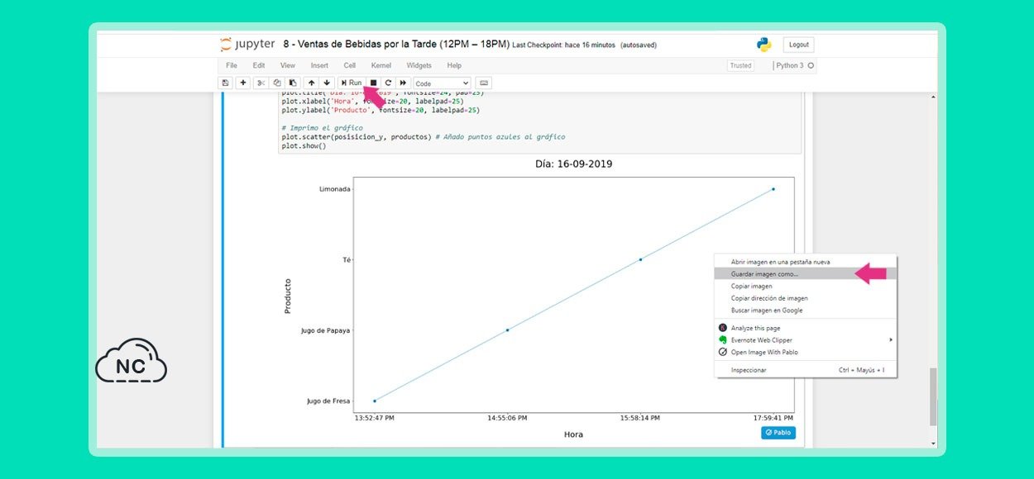
Task: Interrupt the kernel with stop icon
Action: tap(373, 83)
